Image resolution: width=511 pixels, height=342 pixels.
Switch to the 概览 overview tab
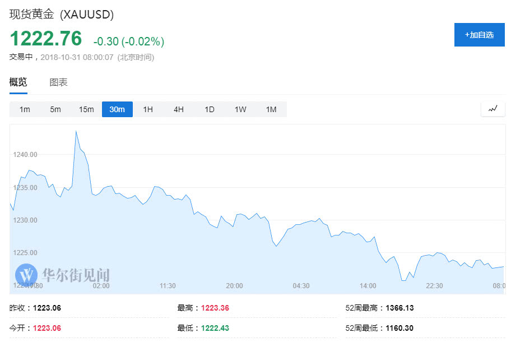(18, 82)
